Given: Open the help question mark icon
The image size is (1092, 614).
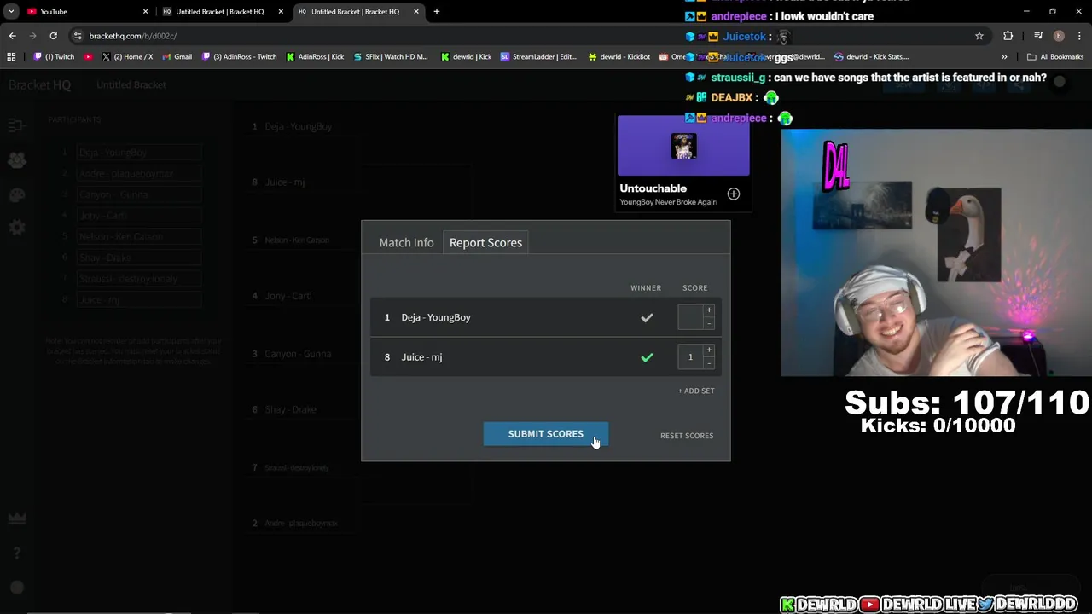Looking at the screenshot, I should coord(16,553).
